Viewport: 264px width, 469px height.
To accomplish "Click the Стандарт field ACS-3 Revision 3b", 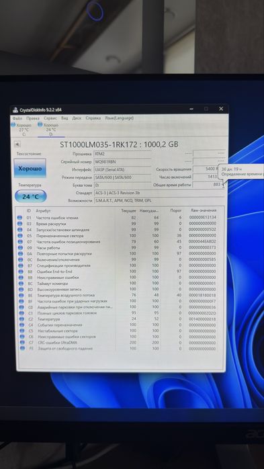I will 159,193.
